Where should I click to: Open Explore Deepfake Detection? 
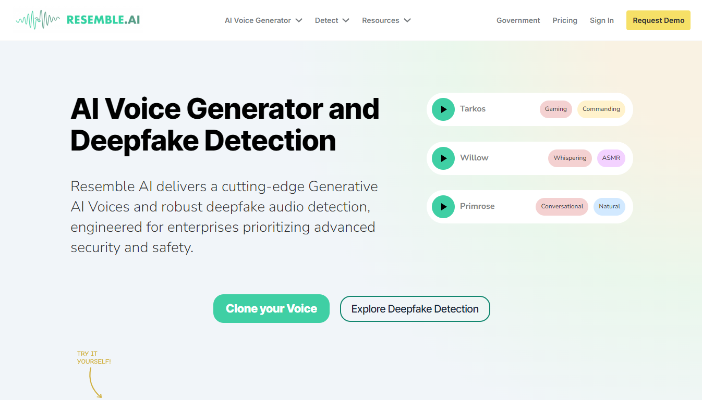pyautogui.click(x=415, y=309)
